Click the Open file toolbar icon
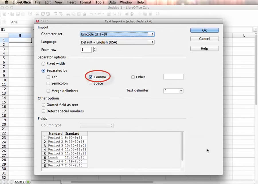The width and height of the screenshot is (258, 184). click(12, 14)
